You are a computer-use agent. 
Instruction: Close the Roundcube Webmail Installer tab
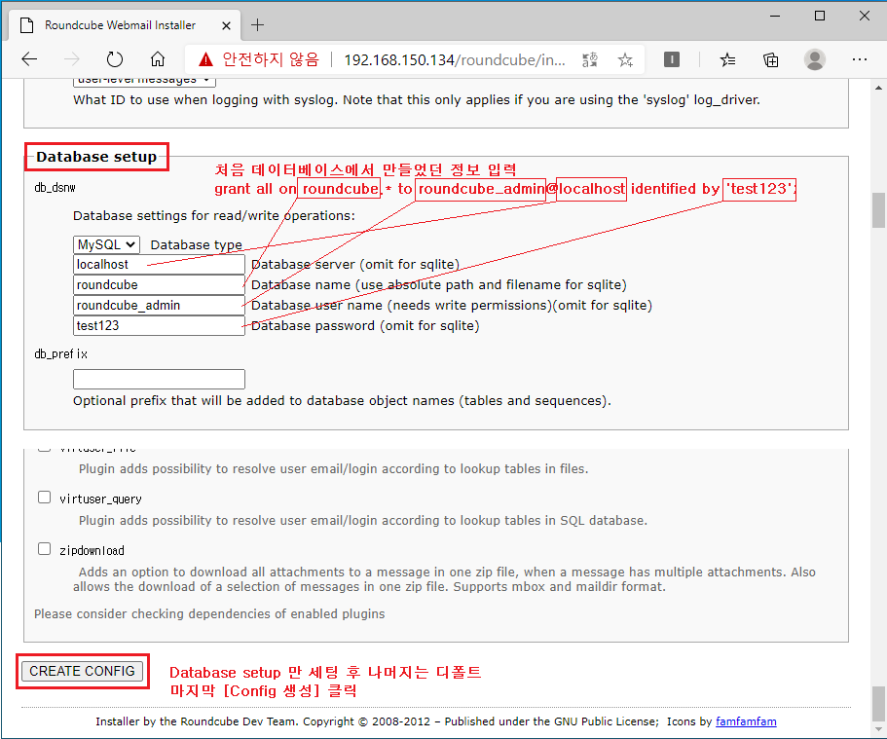(226, 25)
